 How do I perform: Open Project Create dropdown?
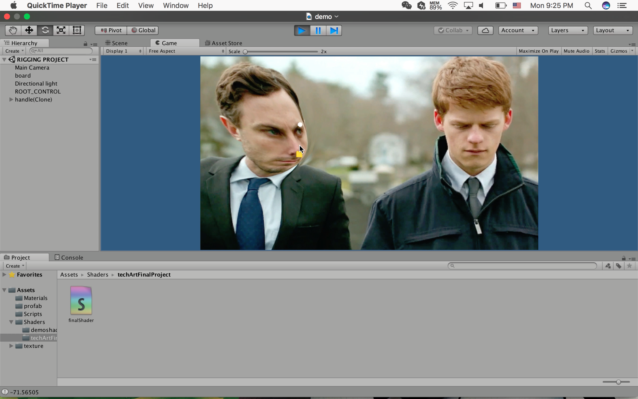coord(15,266)
